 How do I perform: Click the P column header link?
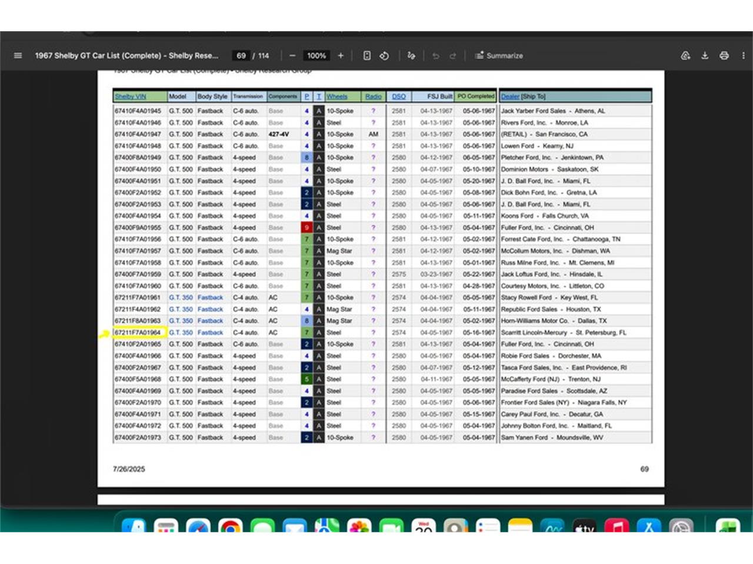306,96
